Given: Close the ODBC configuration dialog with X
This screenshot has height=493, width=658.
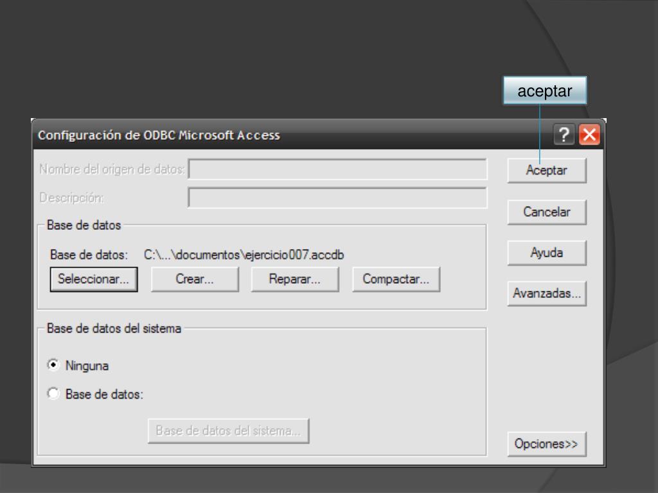Looking at the screenshot, I should (x=589, y=135).
